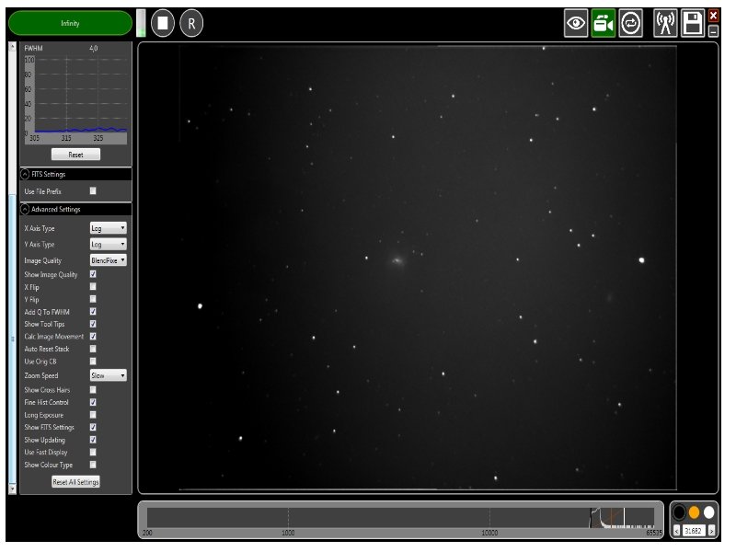Click the green Infinity button

click(x=71, y=23)
